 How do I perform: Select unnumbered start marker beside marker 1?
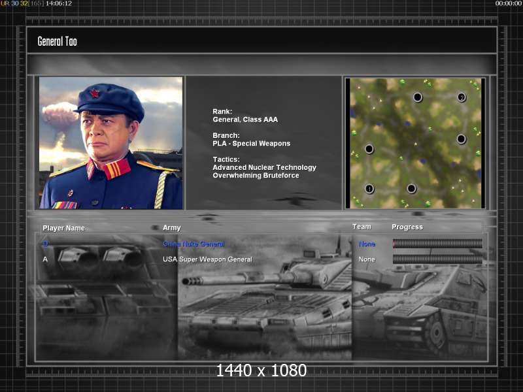(x=412, y=189)
